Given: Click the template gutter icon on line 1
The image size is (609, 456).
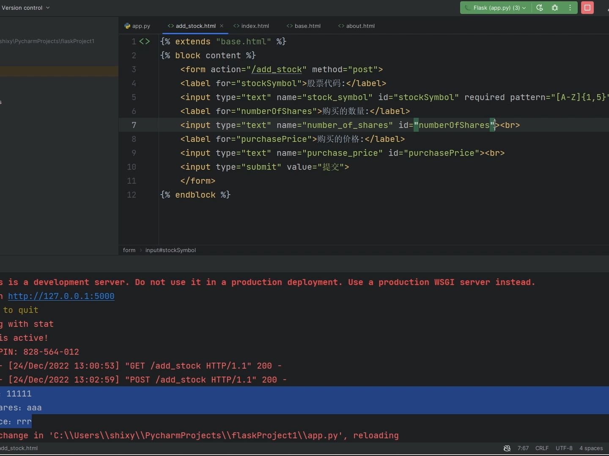Looking at the screenshot, I should (x=145, y=41).
